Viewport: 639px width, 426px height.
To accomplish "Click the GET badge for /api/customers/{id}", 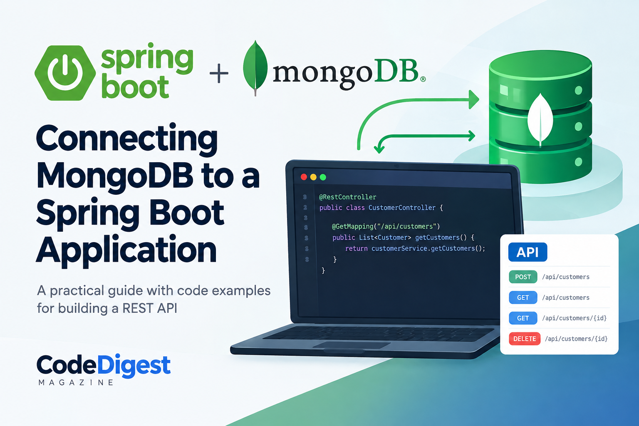I will point(523,318).
